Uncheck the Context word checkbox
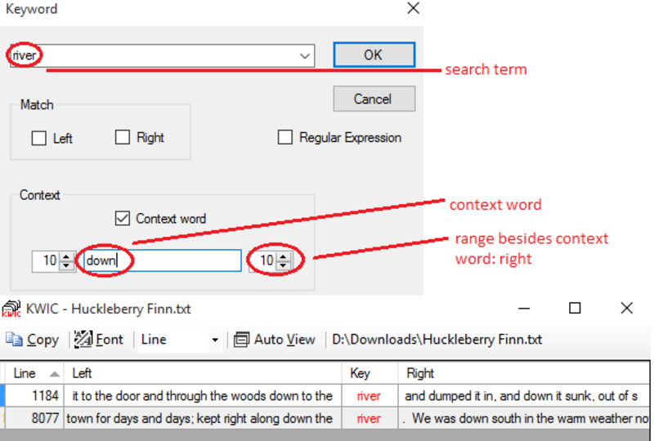This screenshot has height=441, width=654. (123, 218)
